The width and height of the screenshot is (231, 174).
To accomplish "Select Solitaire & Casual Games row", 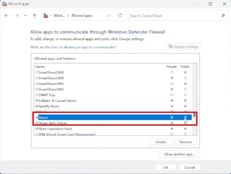I will pos(113,101).
